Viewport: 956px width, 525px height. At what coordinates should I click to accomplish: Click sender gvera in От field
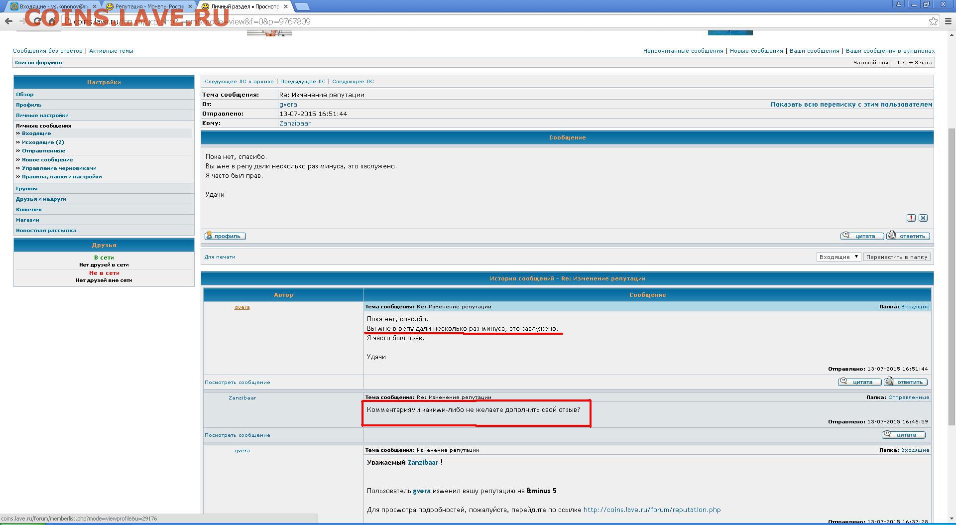(288, 105)
